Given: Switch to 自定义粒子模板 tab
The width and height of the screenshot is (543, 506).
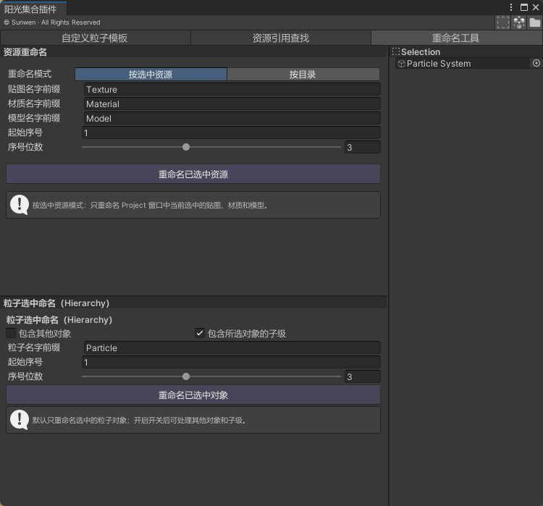Looking at the screenshot, I should 96,38.
